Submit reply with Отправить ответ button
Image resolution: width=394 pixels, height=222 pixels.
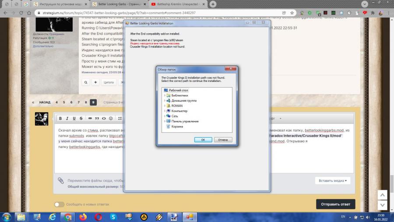coord(335,204)
